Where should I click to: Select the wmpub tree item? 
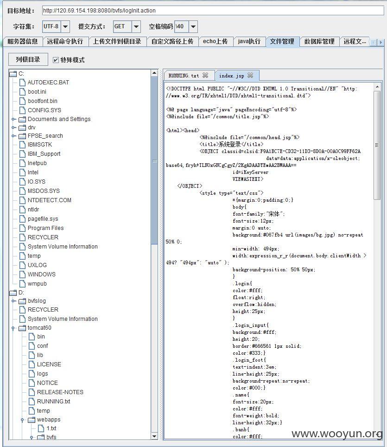pyautogui.click(x=37, y=284)
